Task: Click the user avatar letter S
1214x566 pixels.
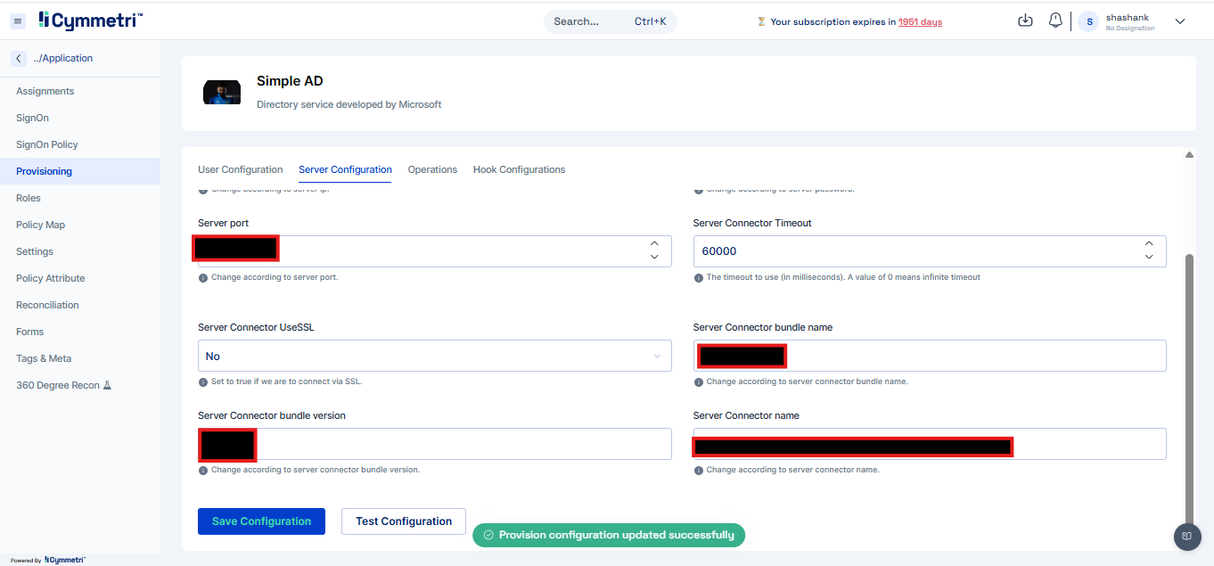Action: [1089, 21]
